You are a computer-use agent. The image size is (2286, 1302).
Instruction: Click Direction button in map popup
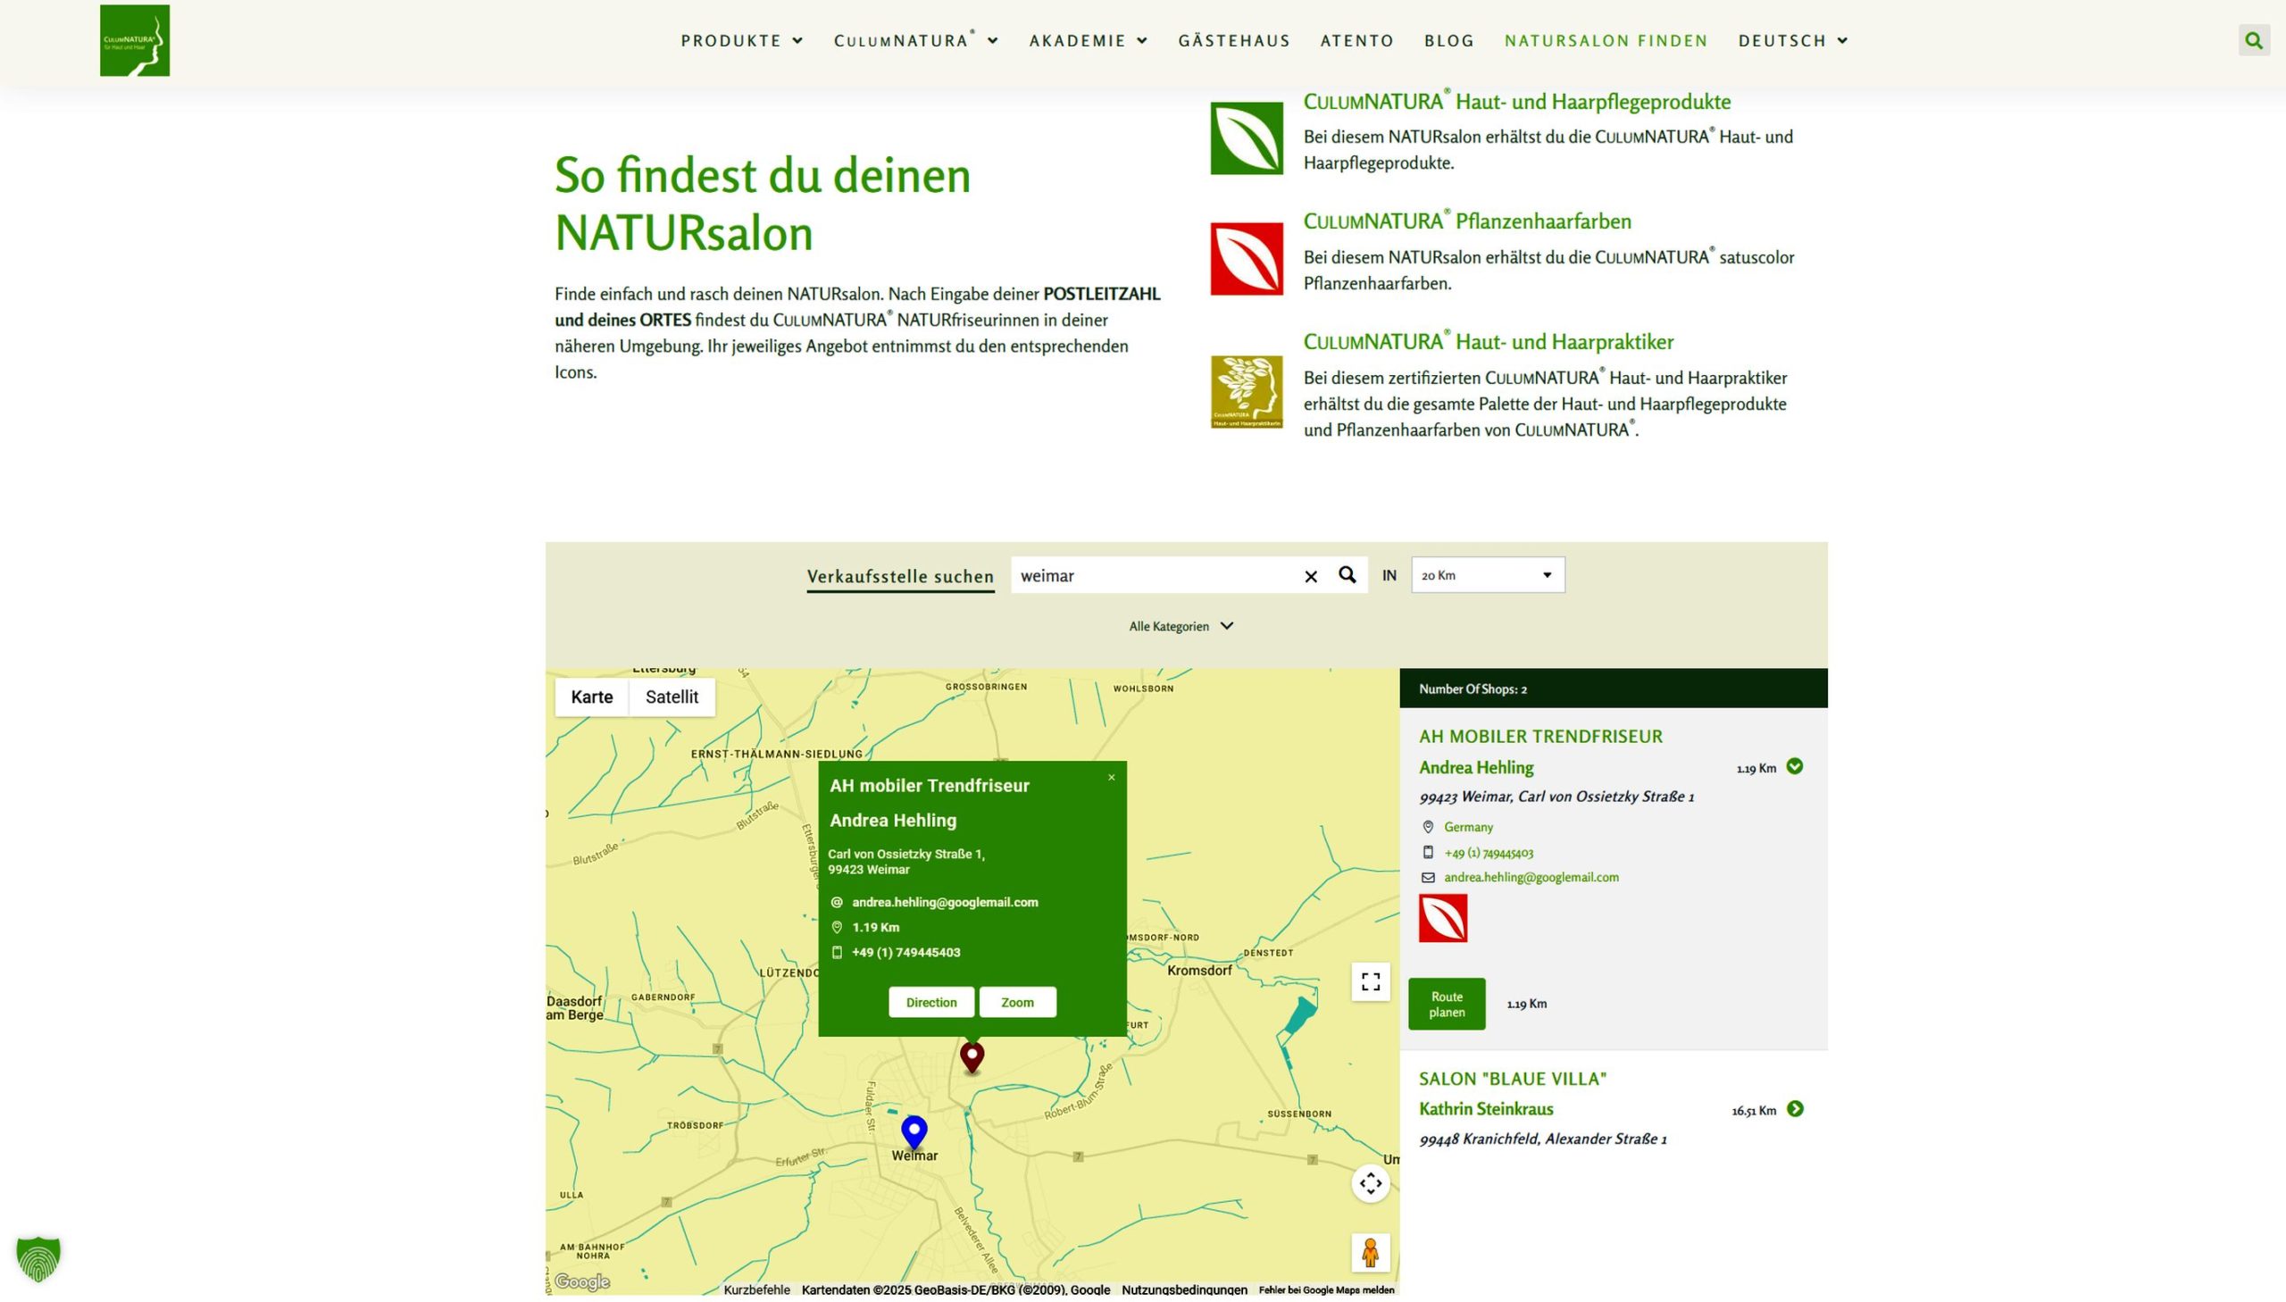[930, 1003]
